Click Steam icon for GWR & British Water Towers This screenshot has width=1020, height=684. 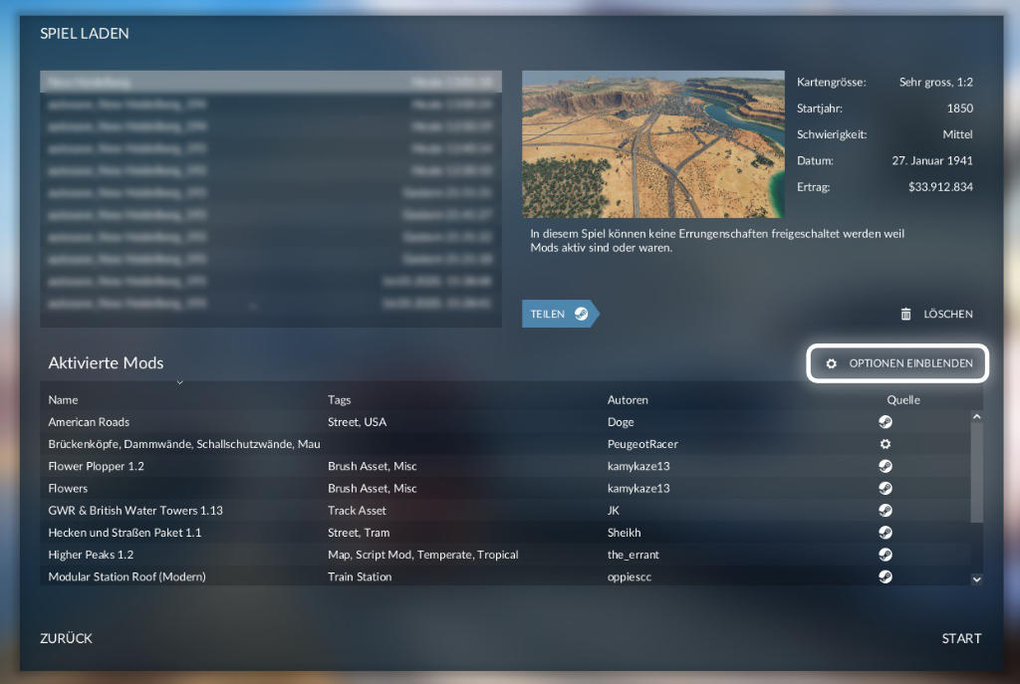point(885,511)
